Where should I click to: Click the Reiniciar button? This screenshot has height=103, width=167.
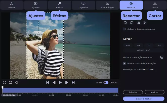click(133, 92)
